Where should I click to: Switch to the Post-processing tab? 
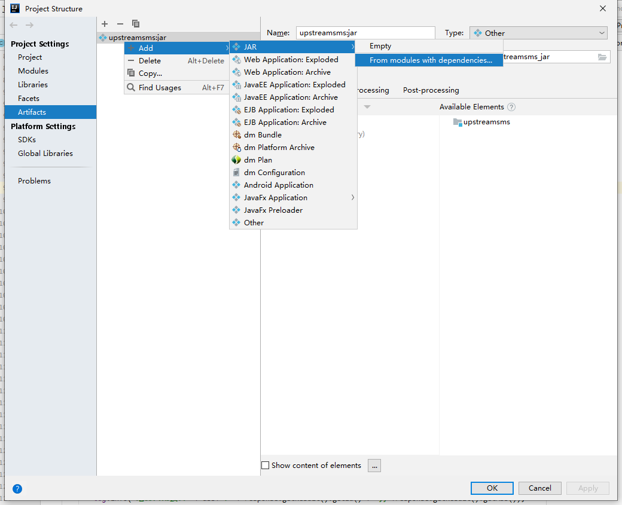(x=431, y=90)
